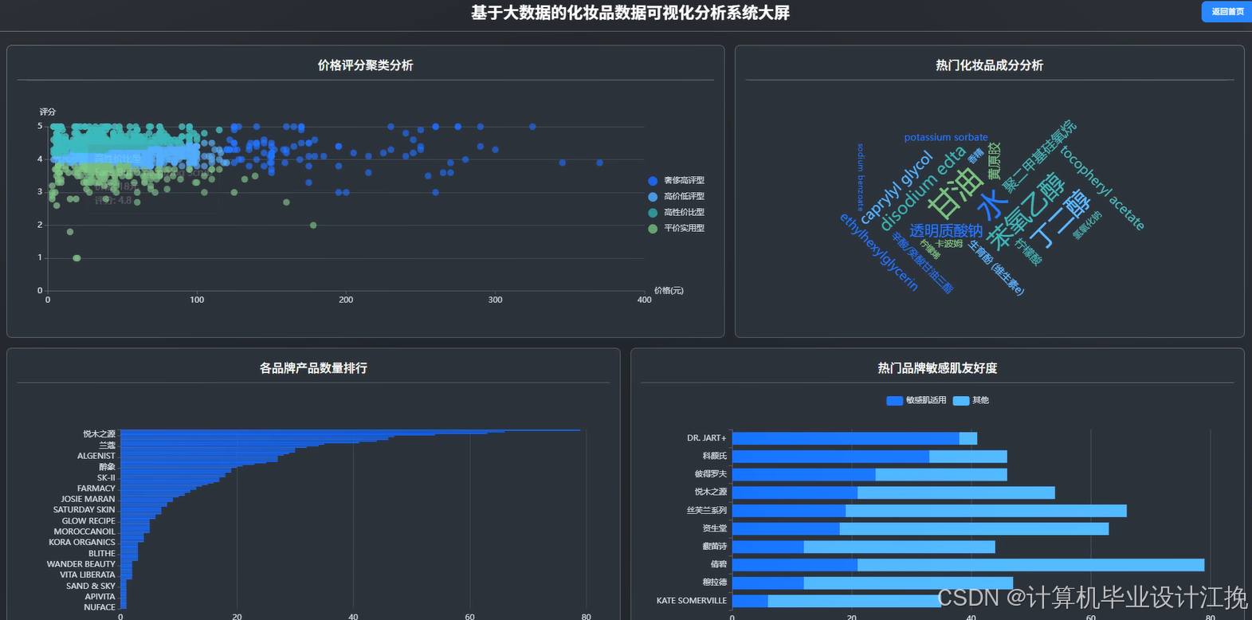The height and width of the screenshot is (620, 1252).
Task: Click the 丝芙兰系列 light-blue bar segment
Action: click(987, 511)
